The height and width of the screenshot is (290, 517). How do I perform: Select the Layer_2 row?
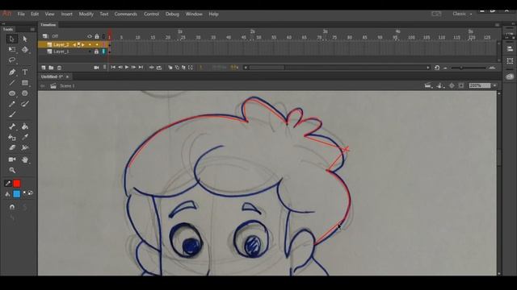tap(74, 44)
